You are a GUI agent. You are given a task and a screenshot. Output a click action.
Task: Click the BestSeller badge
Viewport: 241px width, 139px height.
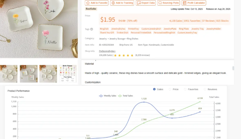click(x=91, y=9)
